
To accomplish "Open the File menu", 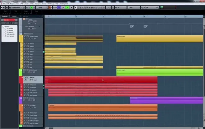I will 4,4.
